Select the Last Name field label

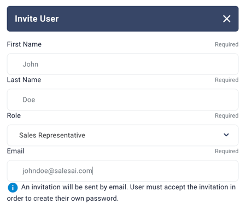pos(24,80)
